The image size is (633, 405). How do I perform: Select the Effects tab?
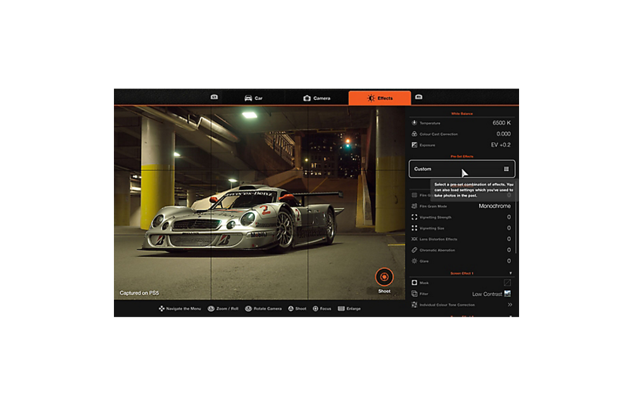point(379,98)
